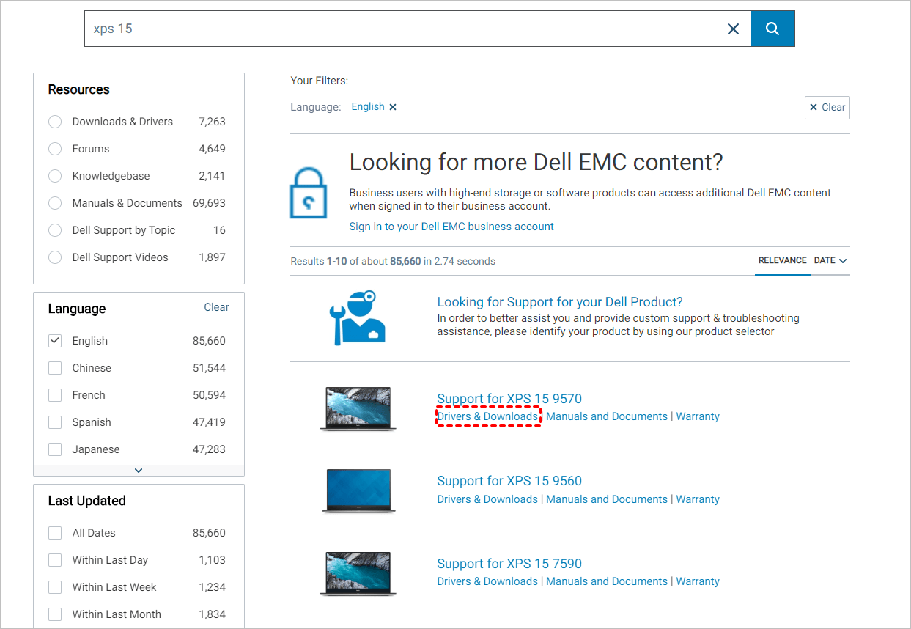Viewport: 911px width, 629px height.
Task: Expand the Language list with the chevron
Action: pyautogui.click(x=139, y=470)
